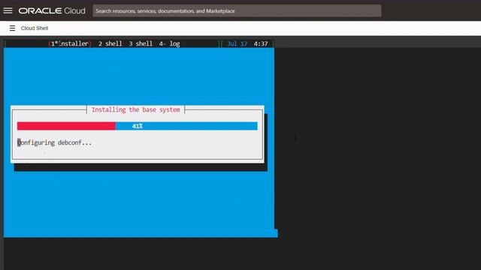The height and width of the screenshot is (270, 481).
Task: Open the Cloud Shell hamburger menu
Action: (x=12, y=28)
